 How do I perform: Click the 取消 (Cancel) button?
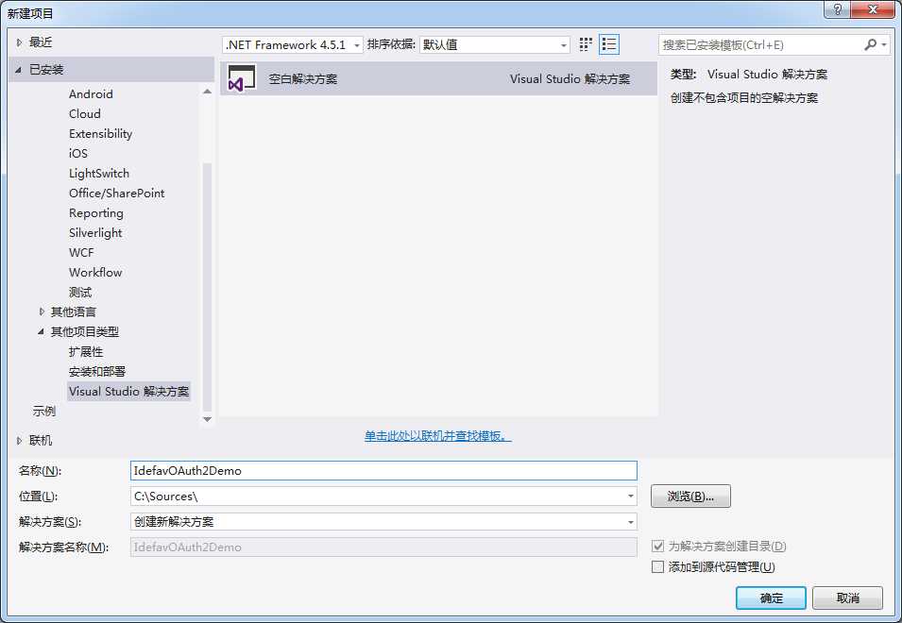[847, 598]
